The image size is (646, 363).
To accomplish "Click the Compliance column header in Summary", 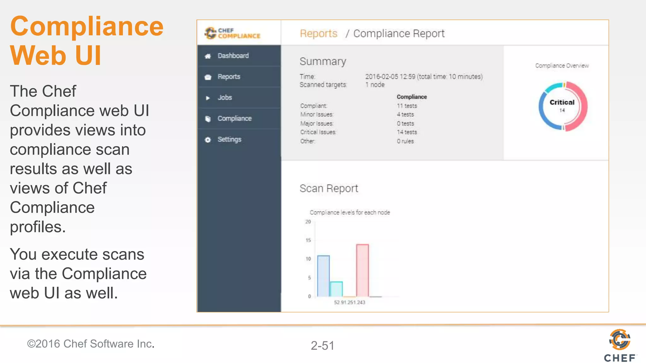I will [412, 97].
